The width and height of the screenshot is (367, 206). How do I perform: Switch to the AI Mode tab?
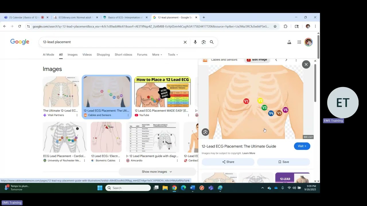48,55
